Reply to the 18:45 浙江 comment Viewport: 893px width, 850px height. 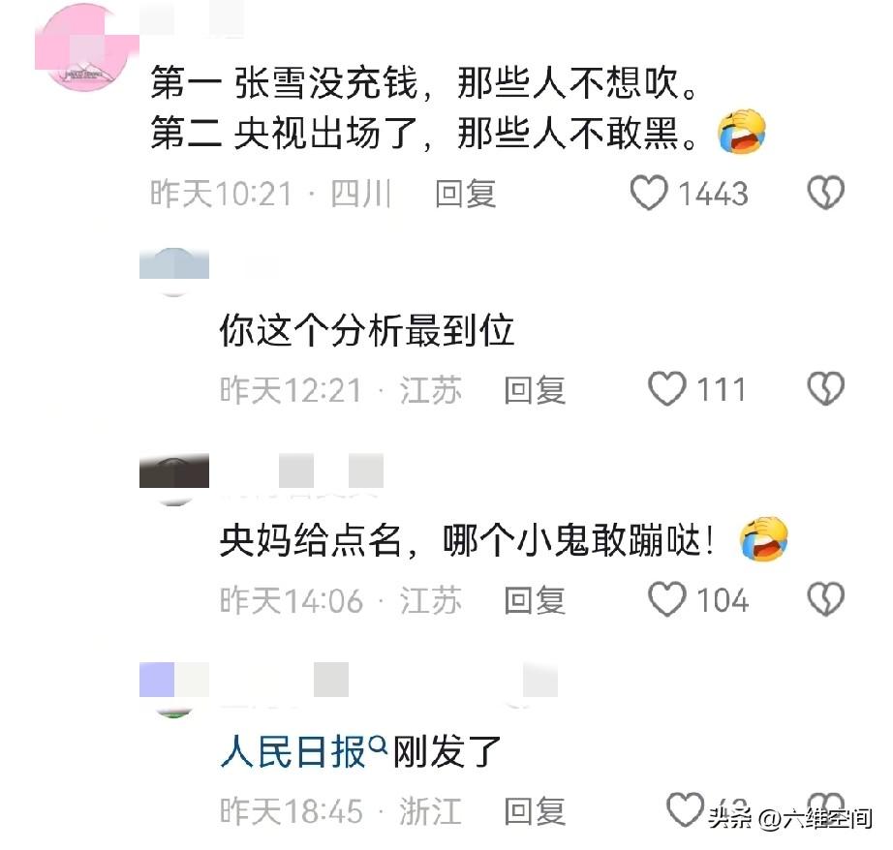pos(535,810)
